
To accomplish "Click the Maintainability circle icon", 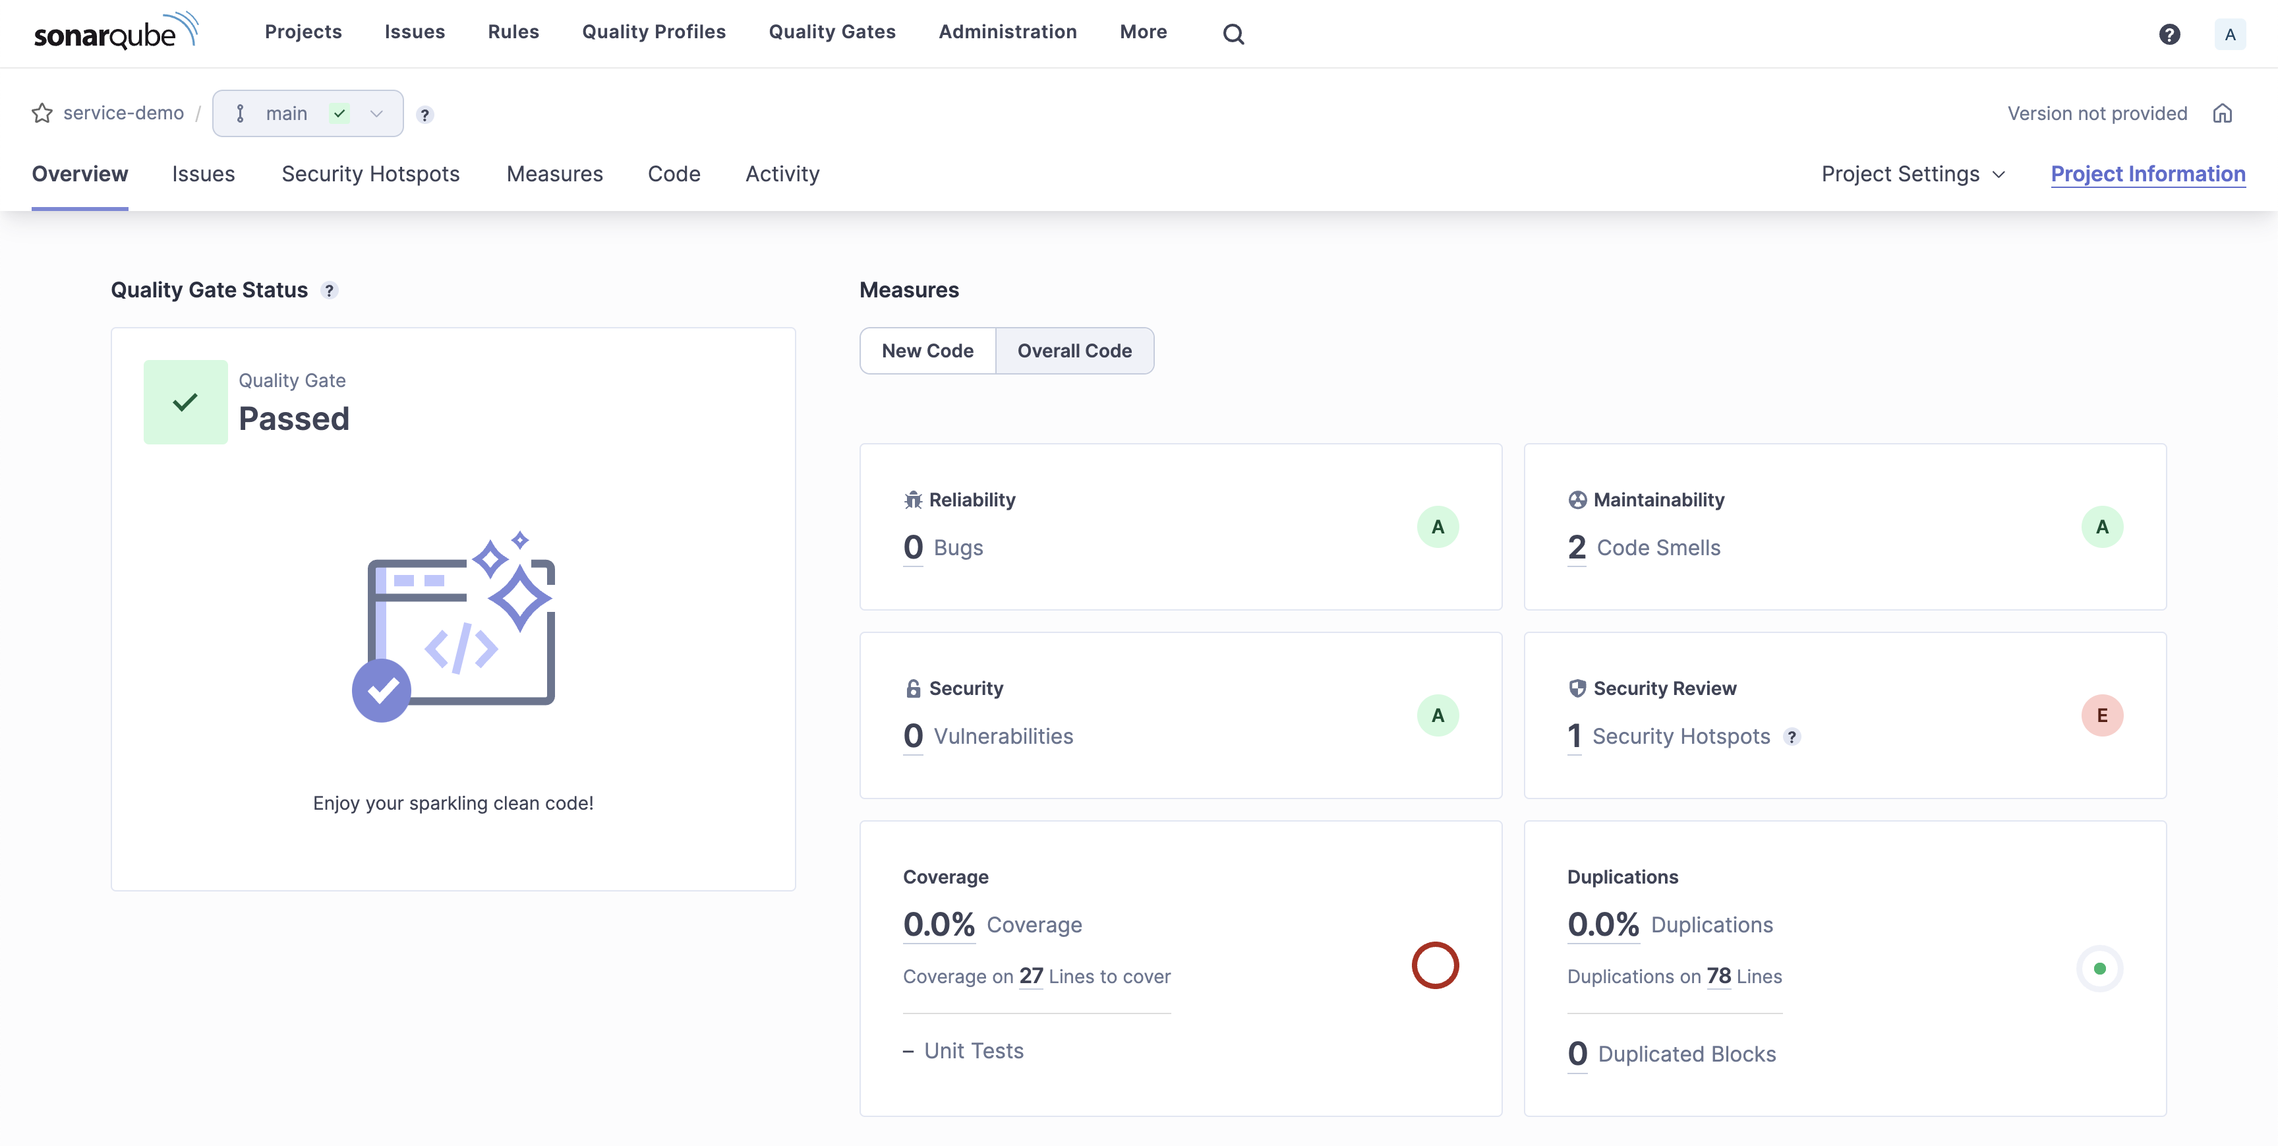I will click(x=1577, y=498).
